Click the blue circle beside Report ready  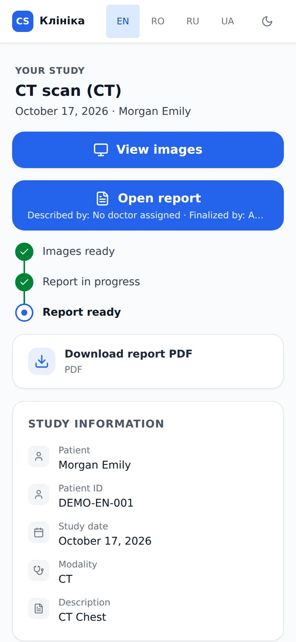point(24,313)
